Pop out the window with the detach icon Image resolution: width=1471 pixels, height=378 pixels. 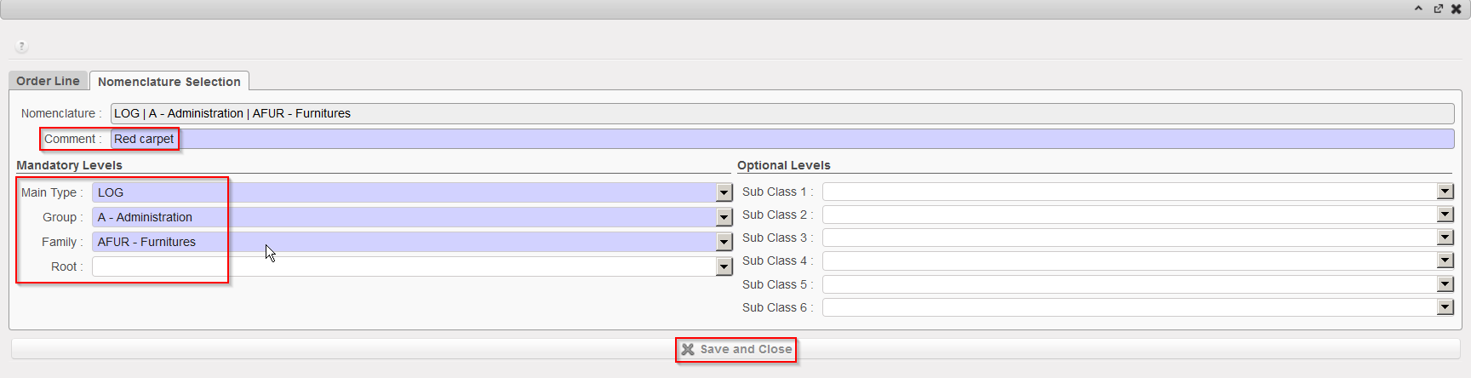coord(1438,9)
